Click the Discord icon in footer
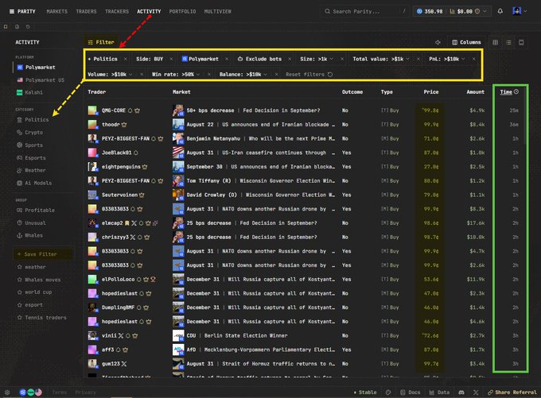This screenshot has height=398, width=541. tap(461, 392)
